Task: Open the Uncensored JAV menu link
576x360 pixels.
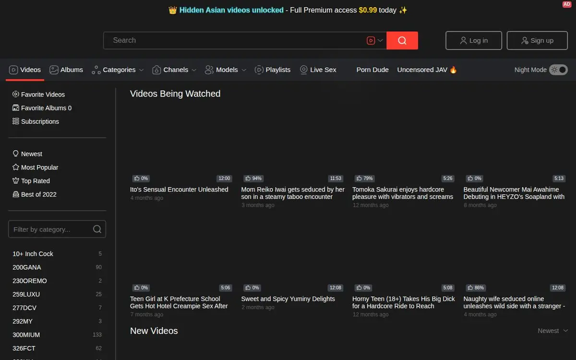Action: point(427,70)
